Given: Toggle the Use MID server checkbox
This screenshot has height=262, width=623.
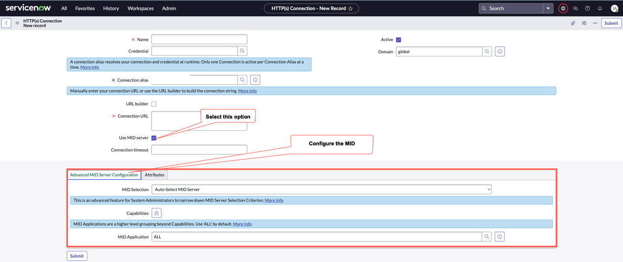Looking at the screenshot, I should [x=154, y=138].
